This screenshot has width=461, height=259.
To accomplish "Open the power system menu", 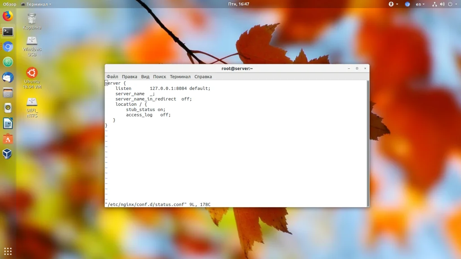I will [x=452, y=4].
